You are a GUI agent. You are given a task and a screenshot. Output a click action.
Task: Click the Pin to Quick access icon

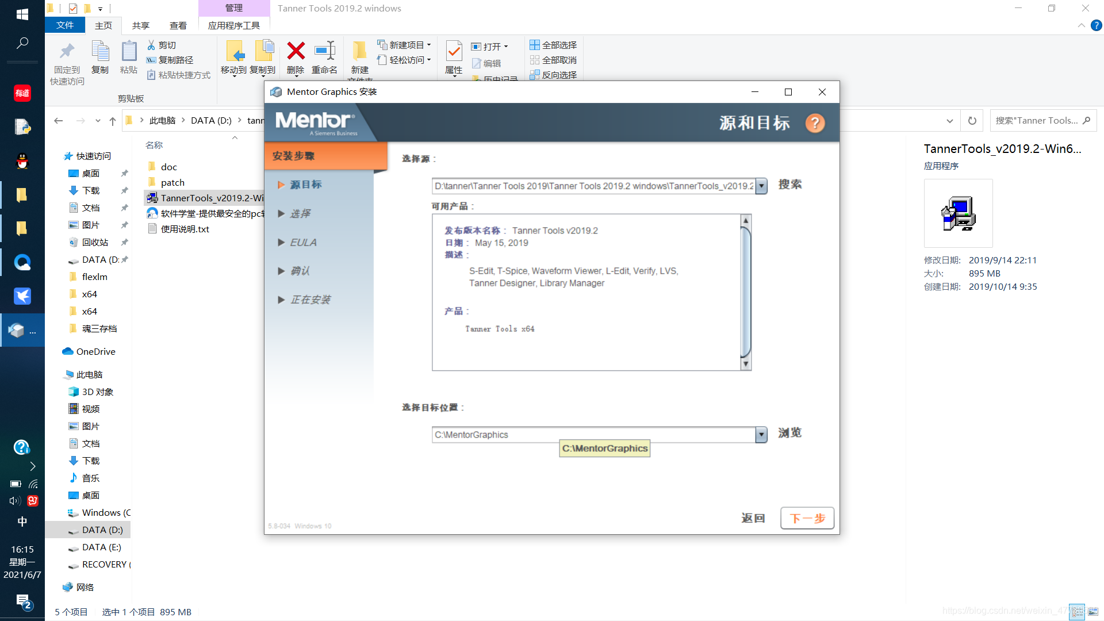coord(67,52)
